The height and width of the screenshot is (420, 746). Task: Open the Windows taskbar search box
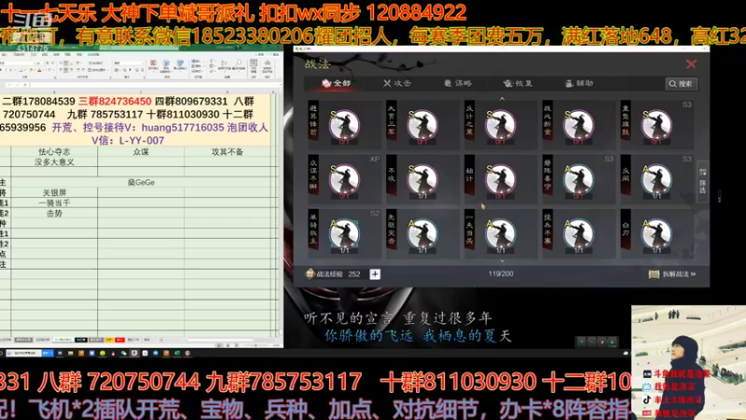click(24, 354)
